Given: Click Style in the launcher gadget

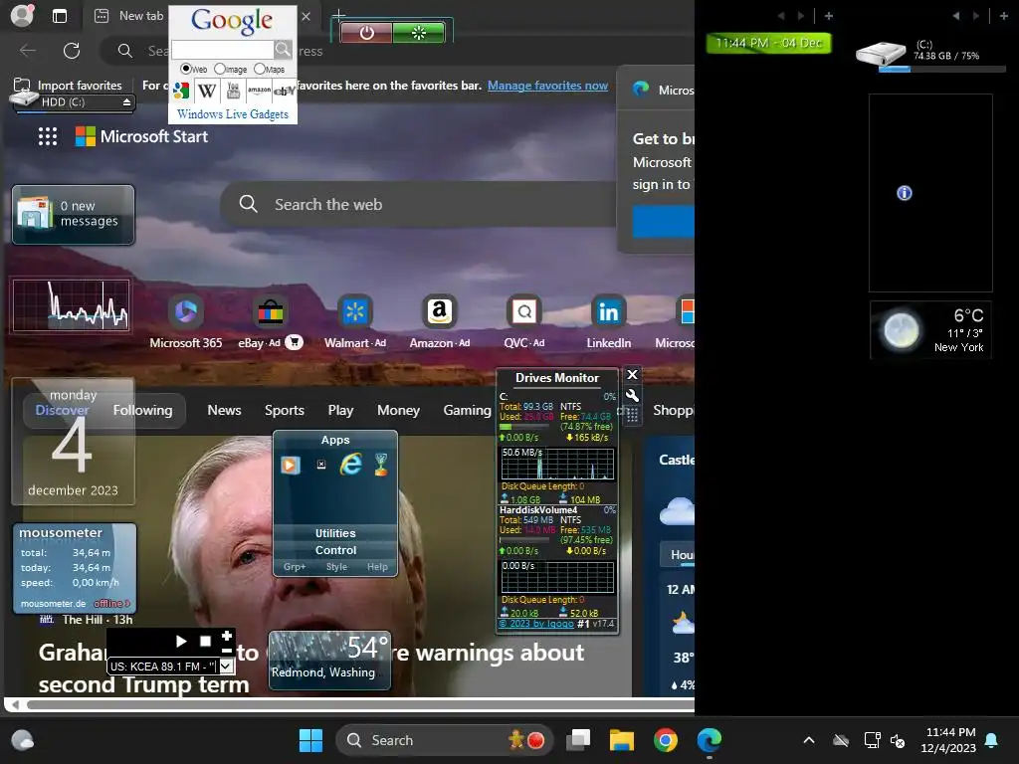Looking at the screenshot, I should tap(336, 567).
